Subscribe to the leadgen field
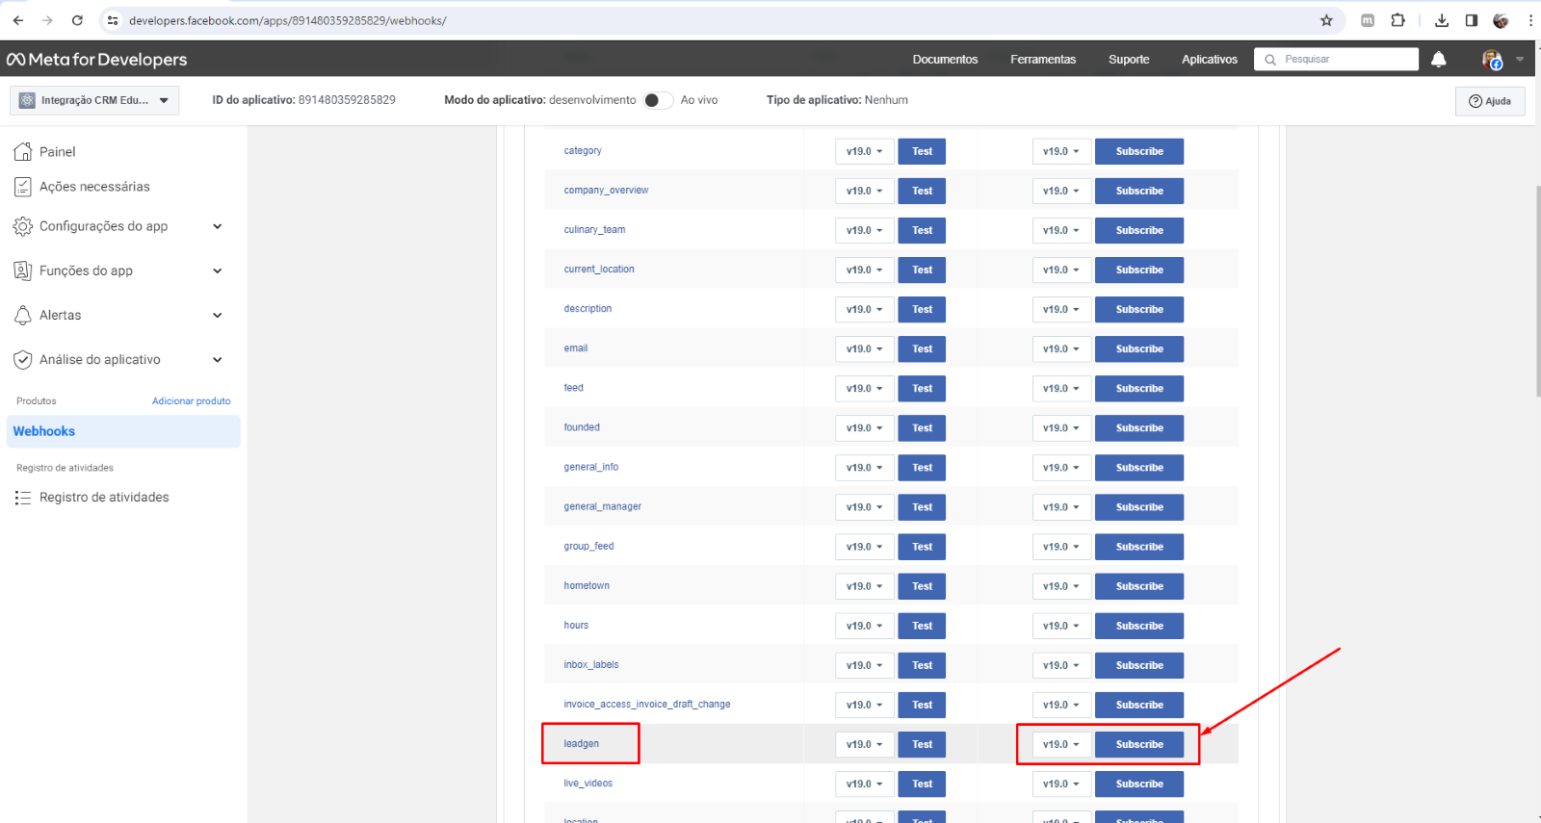 pyautogui.click(x=1139, y=744)
